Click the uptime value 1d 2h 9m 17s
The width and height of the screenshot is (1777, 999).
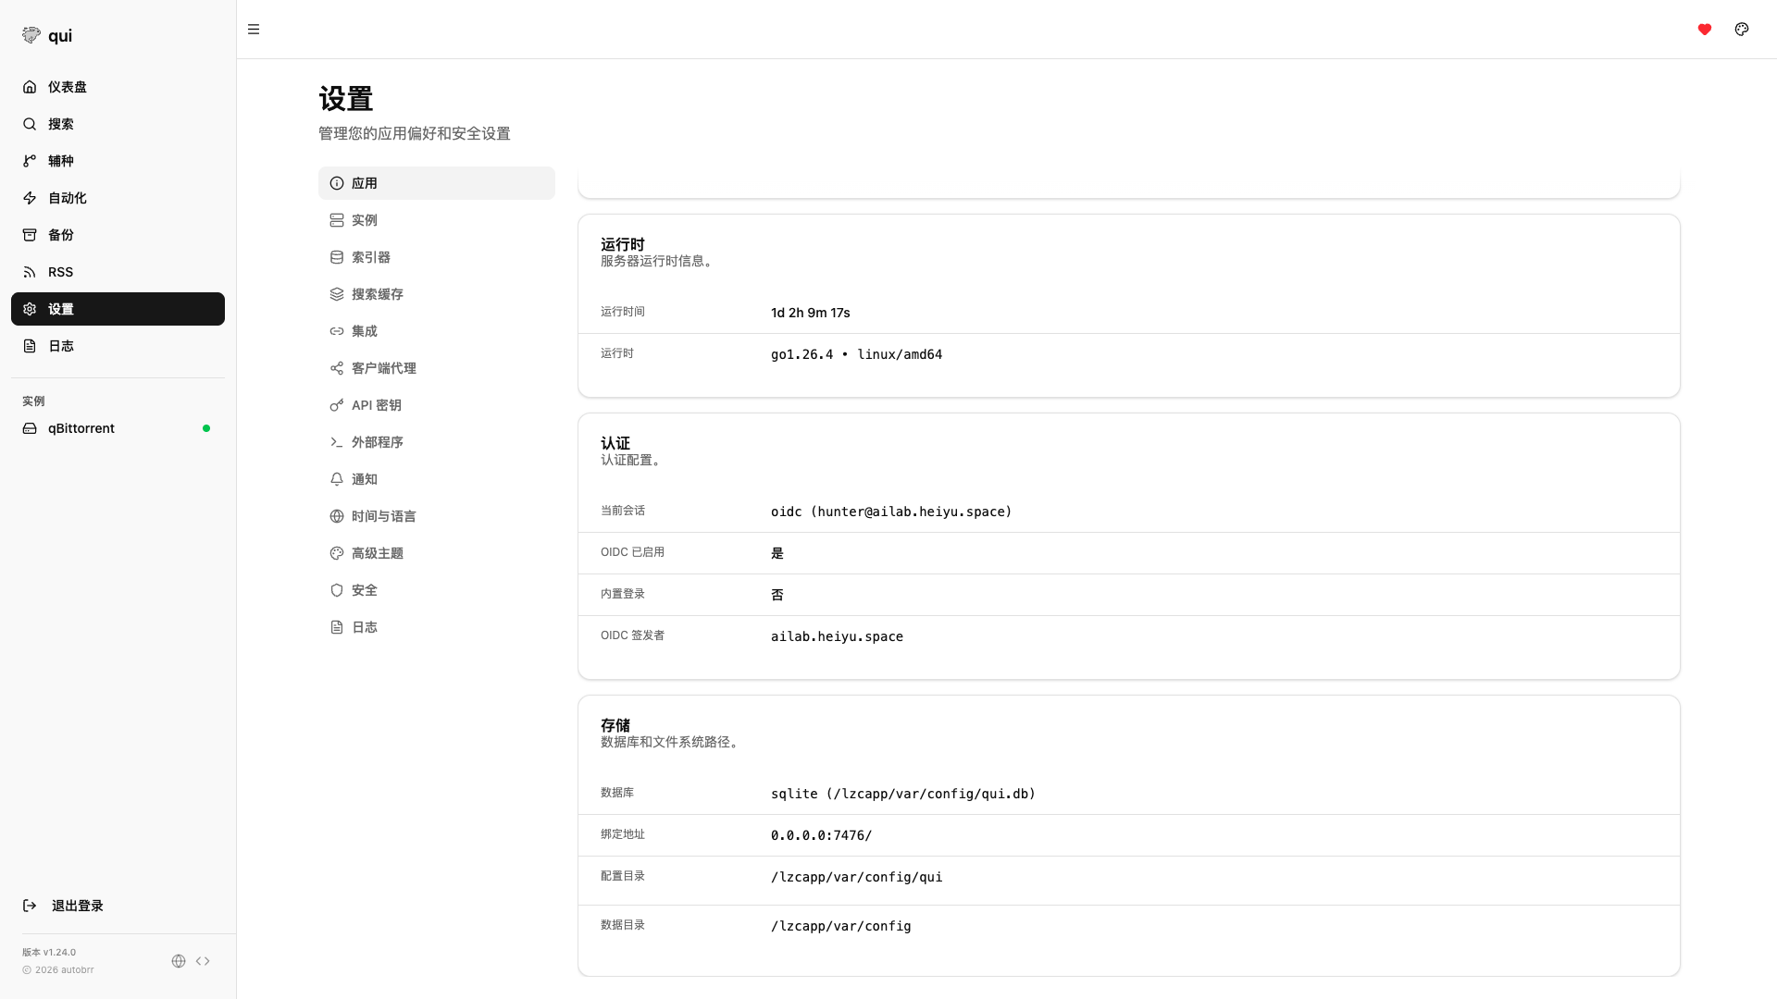(x=811, y=313)
